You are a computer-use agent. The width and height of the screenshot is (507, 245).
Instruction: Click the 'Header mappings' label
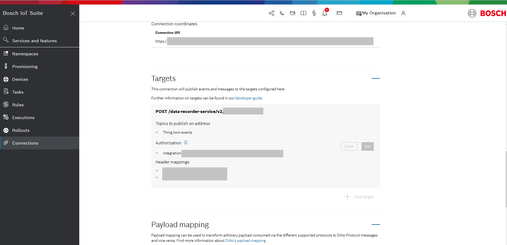click(172, 162)
